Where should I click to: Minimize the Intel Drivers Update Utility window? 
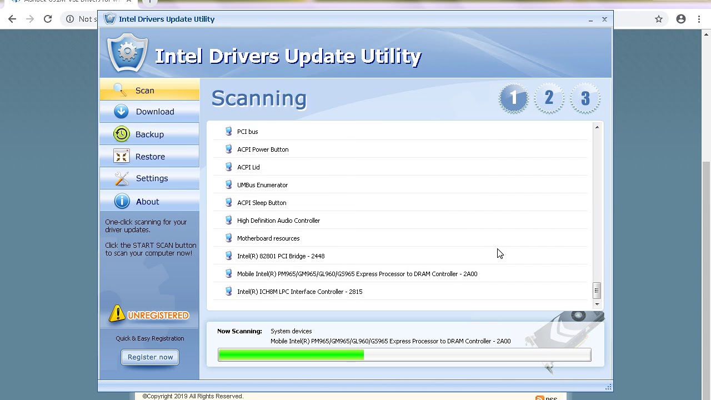[x=590, y=19]
